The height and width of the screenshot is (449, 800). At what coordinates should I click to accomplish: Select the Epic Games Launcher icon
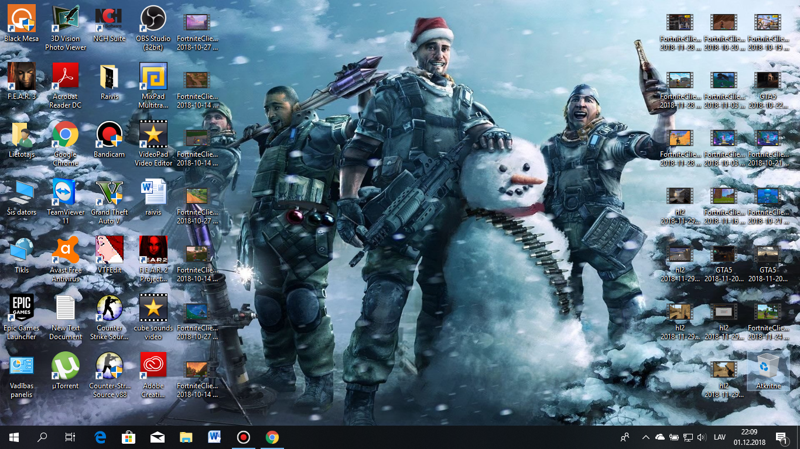[x=22, y=317]
